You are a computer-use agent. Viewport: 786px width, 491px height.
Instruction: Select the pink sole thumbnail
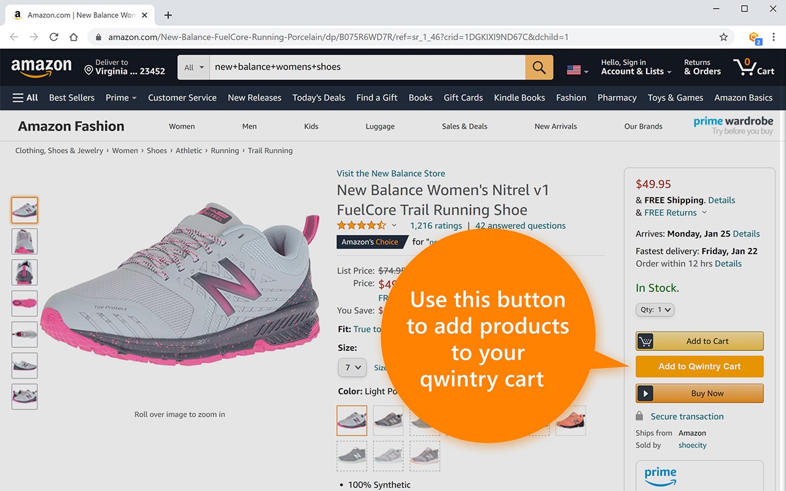25,303
